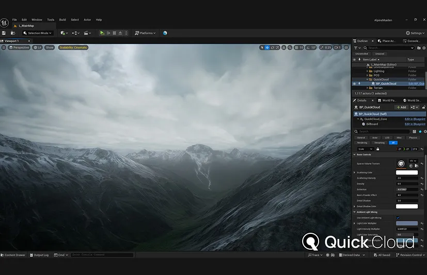Save the current level with the disk icon
427x275 pixels.
(4, 33)
